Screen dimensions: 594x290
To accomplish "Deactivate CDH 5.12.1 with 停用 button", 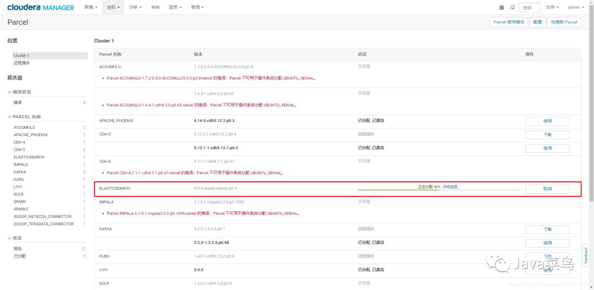I will [x=547, y=148].
